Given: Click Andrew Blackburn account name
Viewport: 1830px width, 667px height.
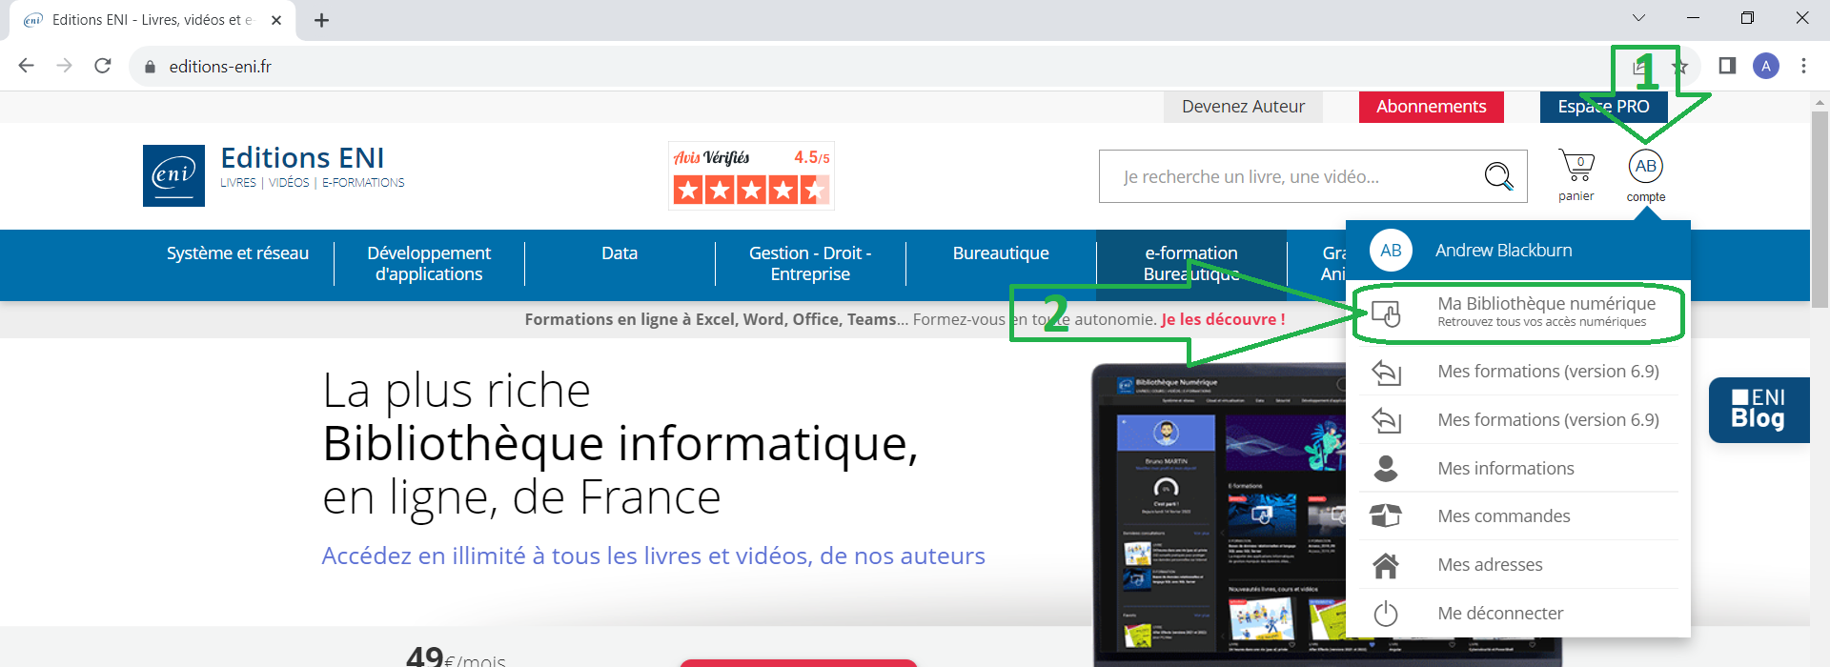Looking at the screenshot, I should 1504,251.
